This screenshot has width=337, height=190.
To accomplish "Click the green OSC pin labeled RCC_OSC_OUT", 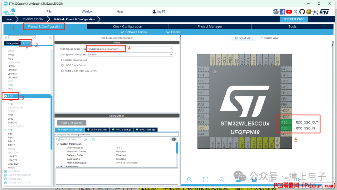I will 286,122.
